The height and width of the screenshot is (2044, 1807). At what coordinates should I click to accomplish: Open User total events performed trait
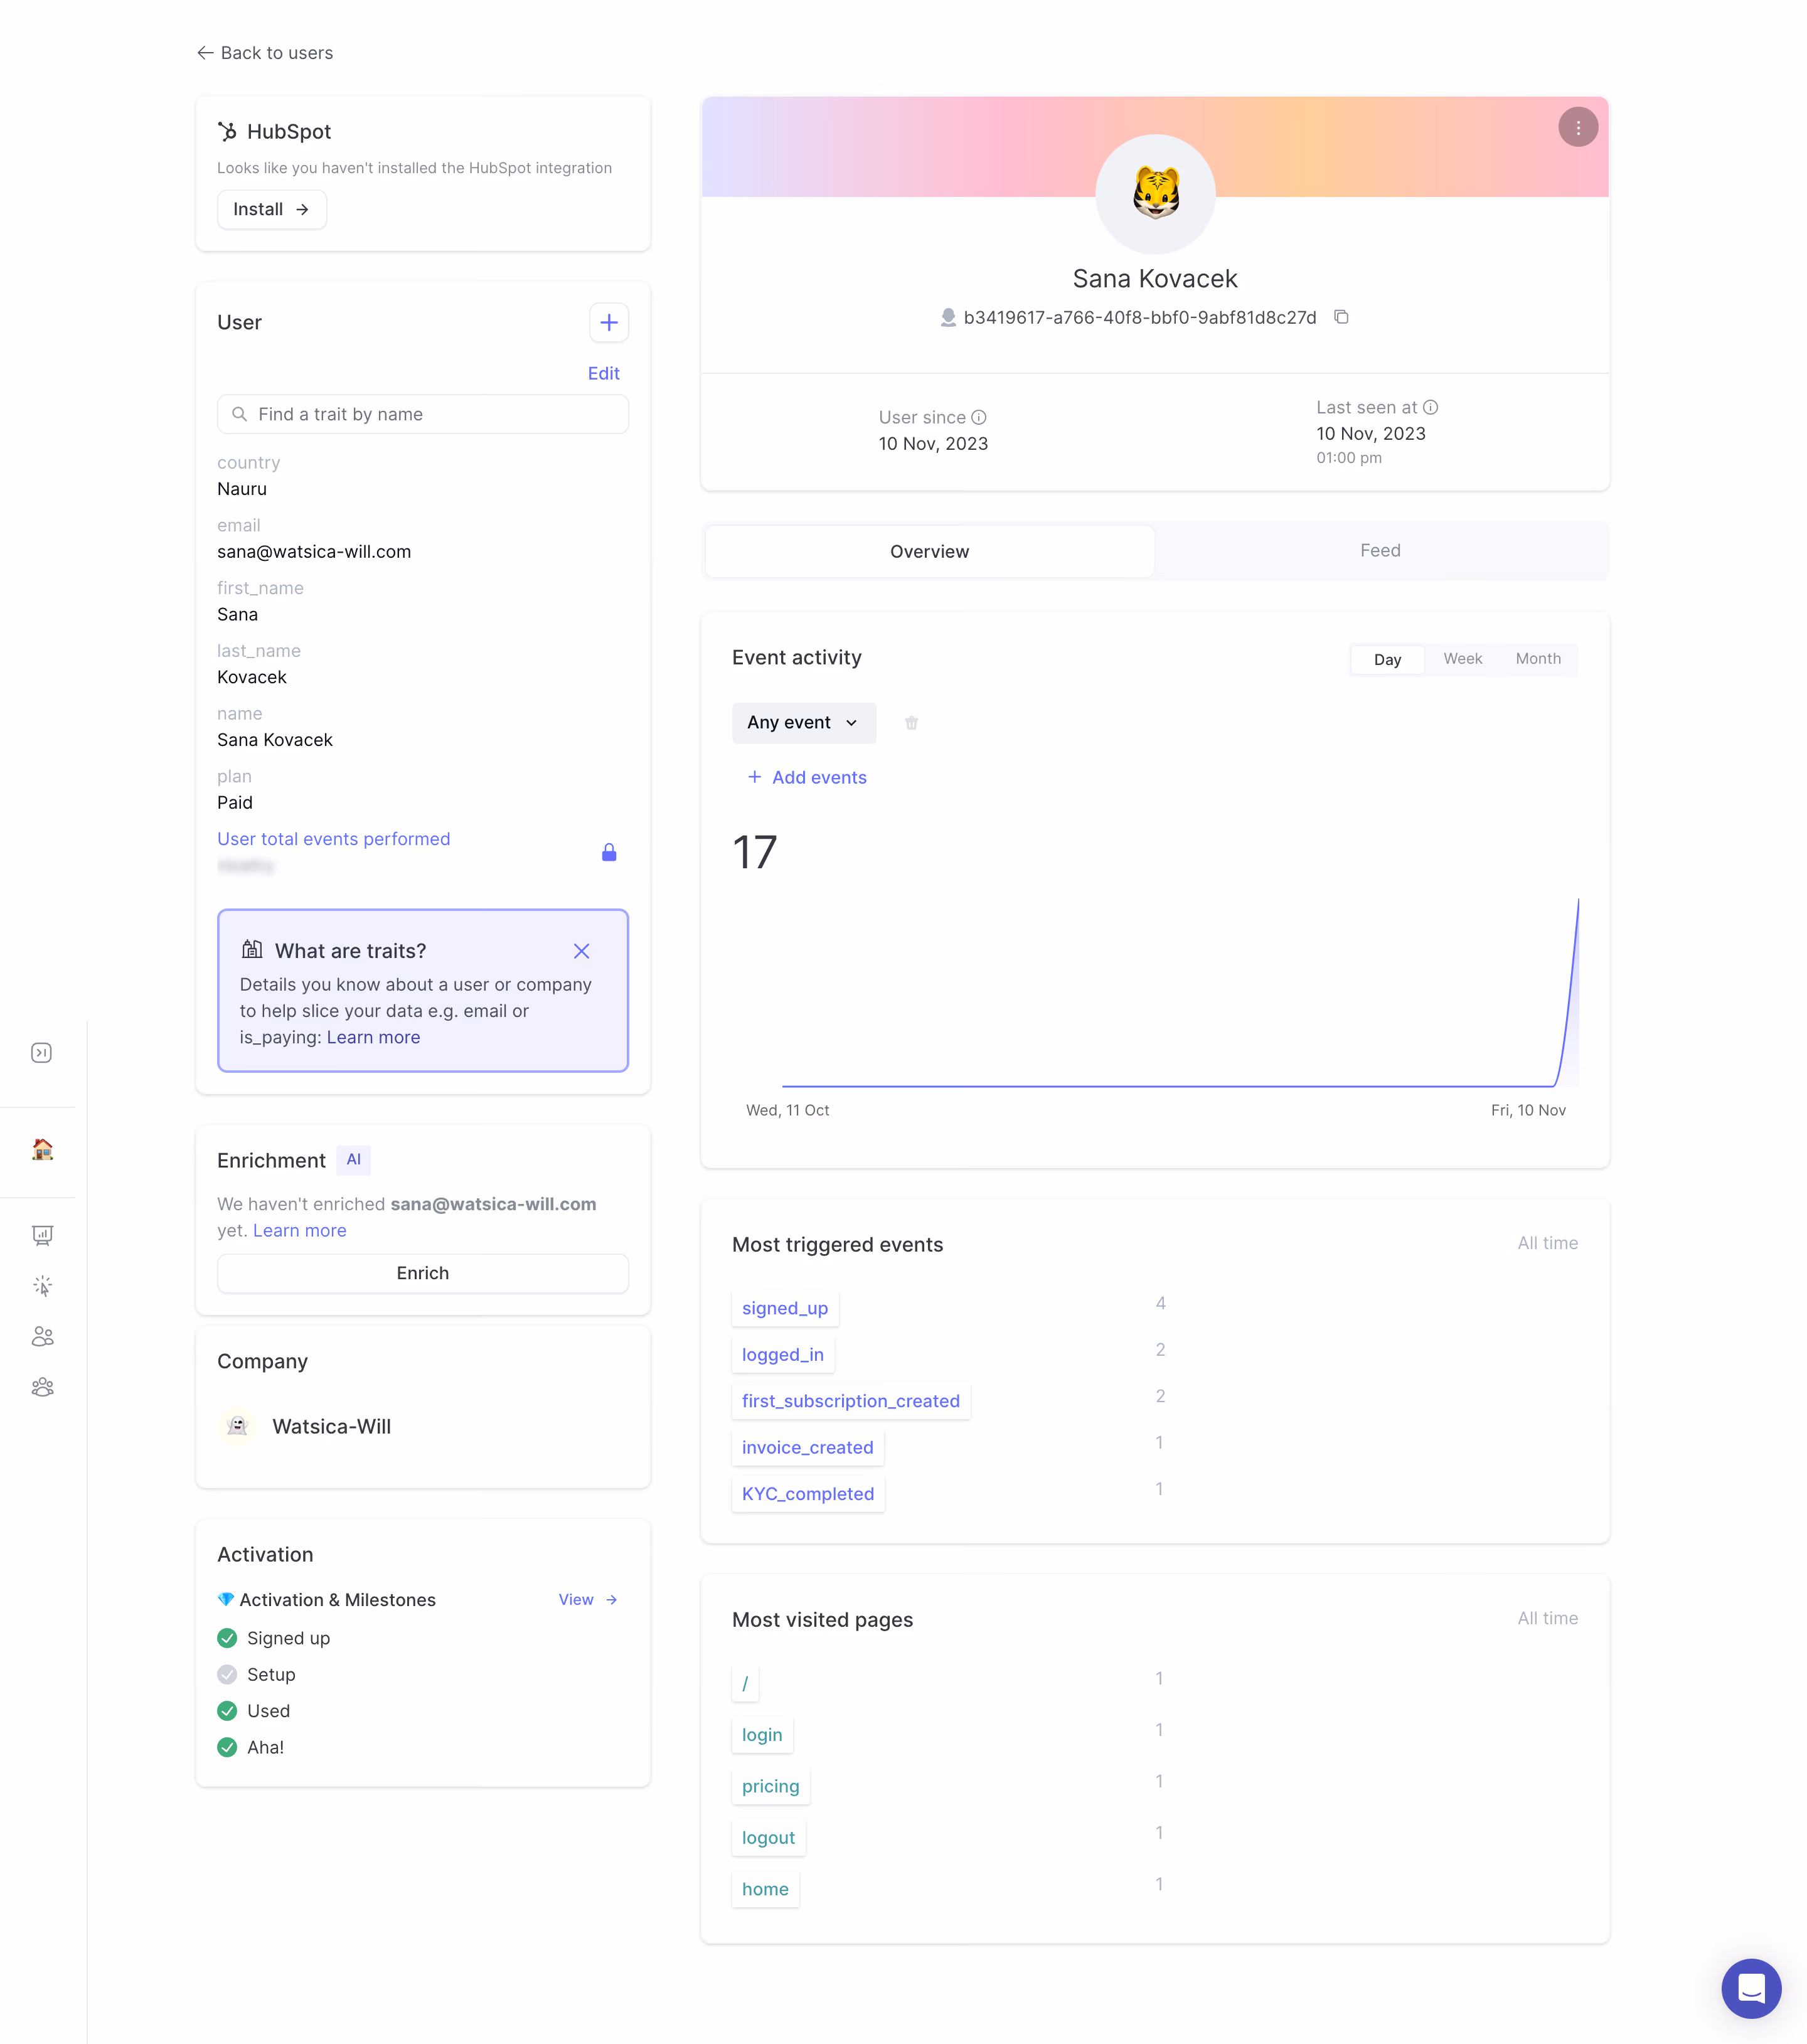point(334,839)
